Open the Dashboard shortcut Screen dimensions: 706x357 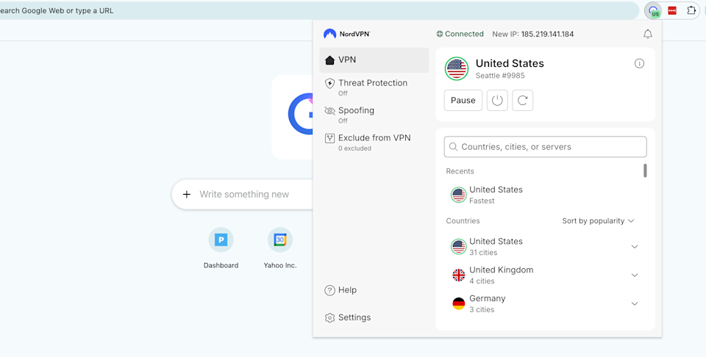click(x=221, y=248)
